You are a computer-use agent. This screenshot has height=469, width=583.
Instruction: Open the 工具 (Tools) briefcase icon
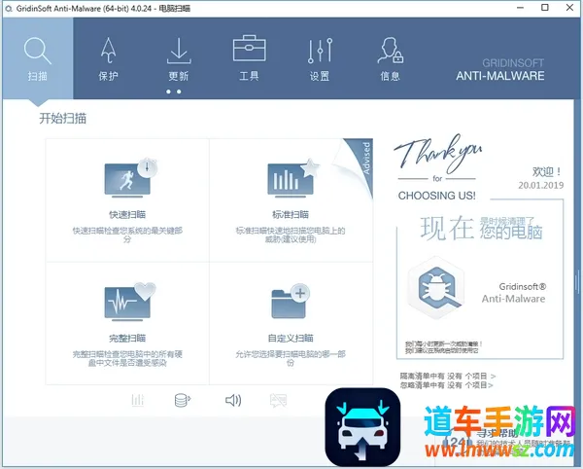pyautogui.click(x=249, y=58)
